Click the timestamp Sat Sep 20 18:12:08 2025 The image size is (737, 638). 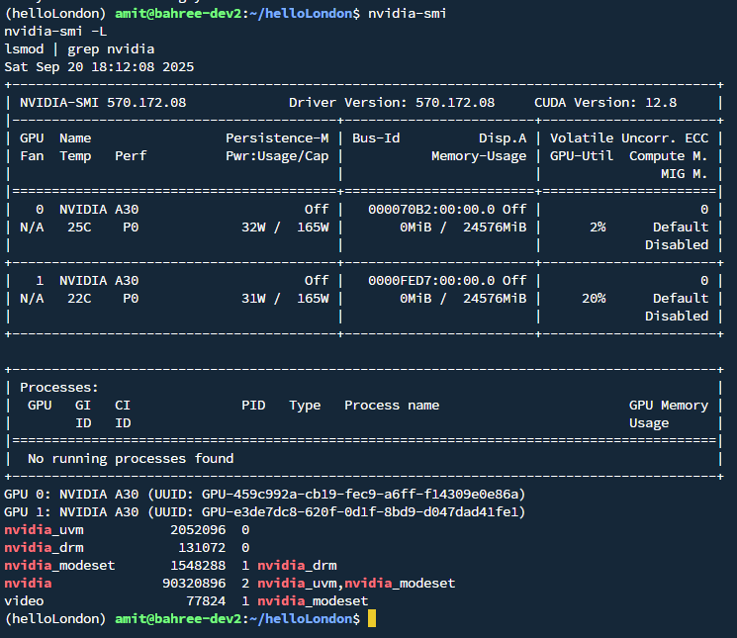coord(99,66)
